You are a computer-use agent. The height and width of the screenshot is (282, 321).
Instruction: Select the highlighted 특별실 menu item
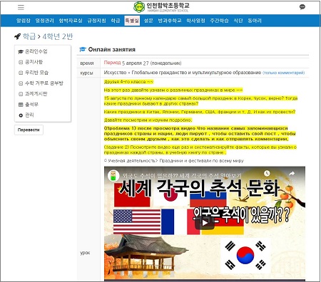pos(132,21)
